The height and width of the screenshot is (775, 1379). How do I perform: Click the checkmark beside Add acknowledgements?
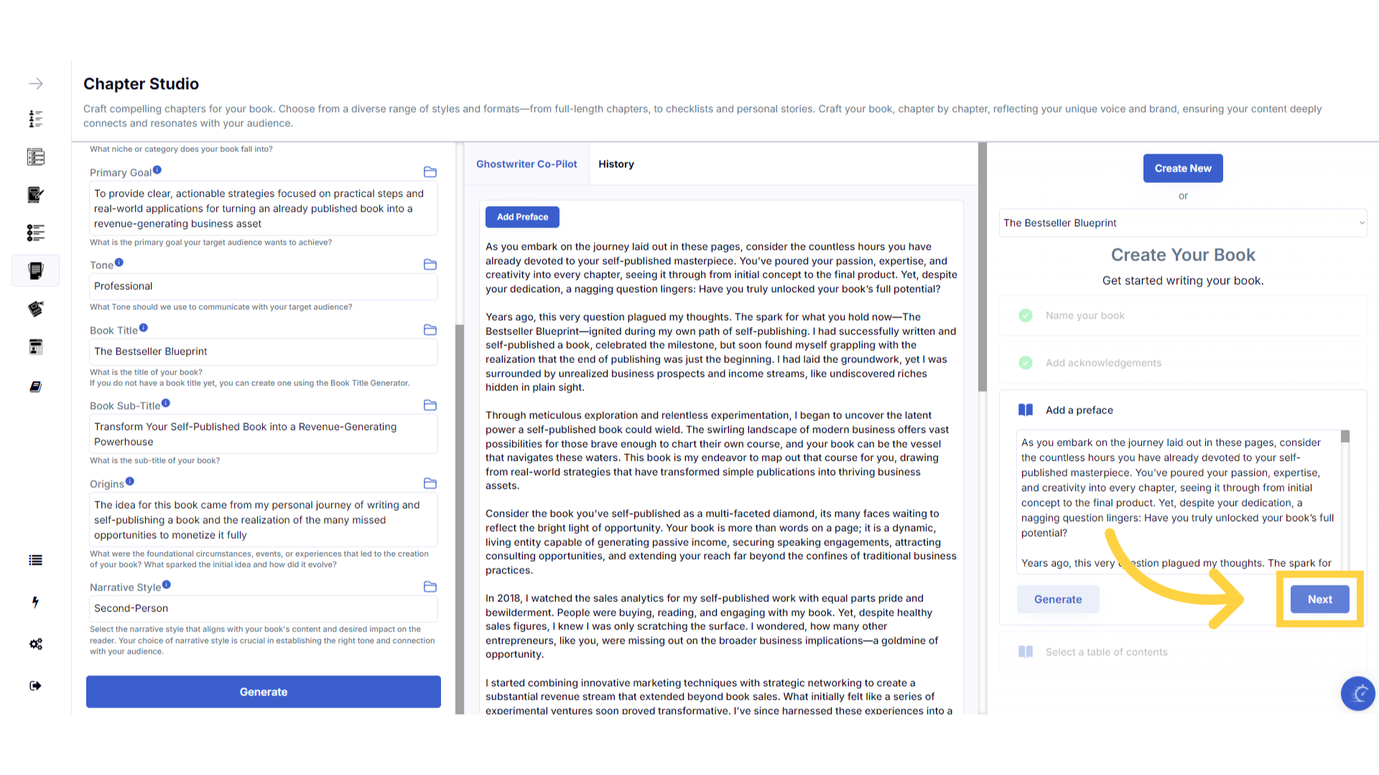[x=1026, y=363]
